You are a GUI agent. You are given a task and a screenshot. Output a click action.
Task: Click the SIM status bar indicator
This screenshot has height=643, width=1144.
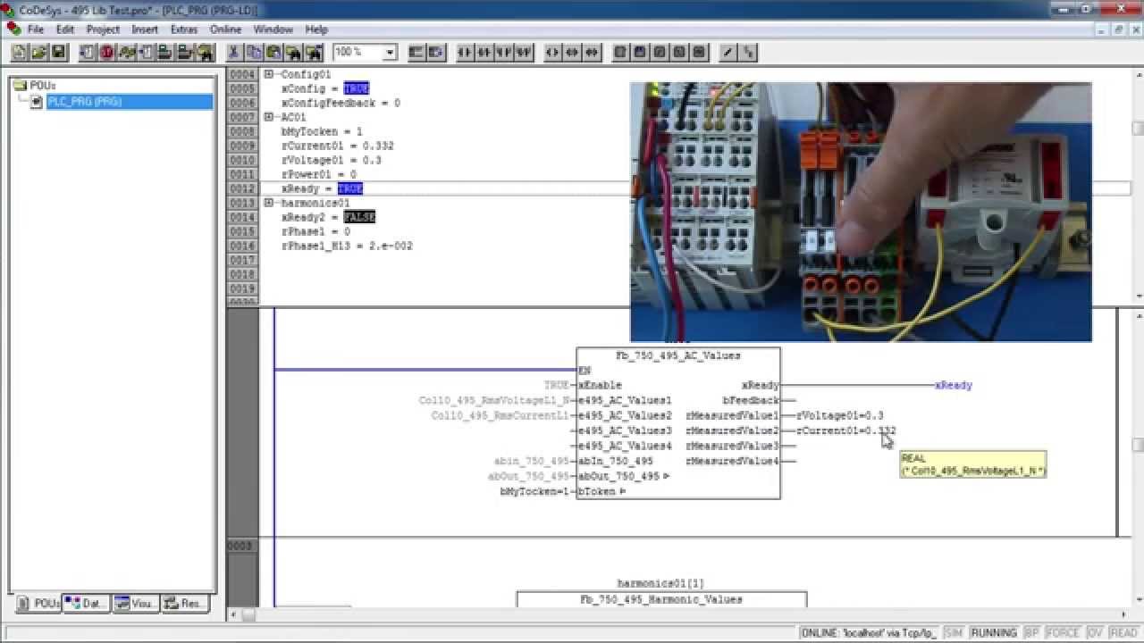coord(954,633)
